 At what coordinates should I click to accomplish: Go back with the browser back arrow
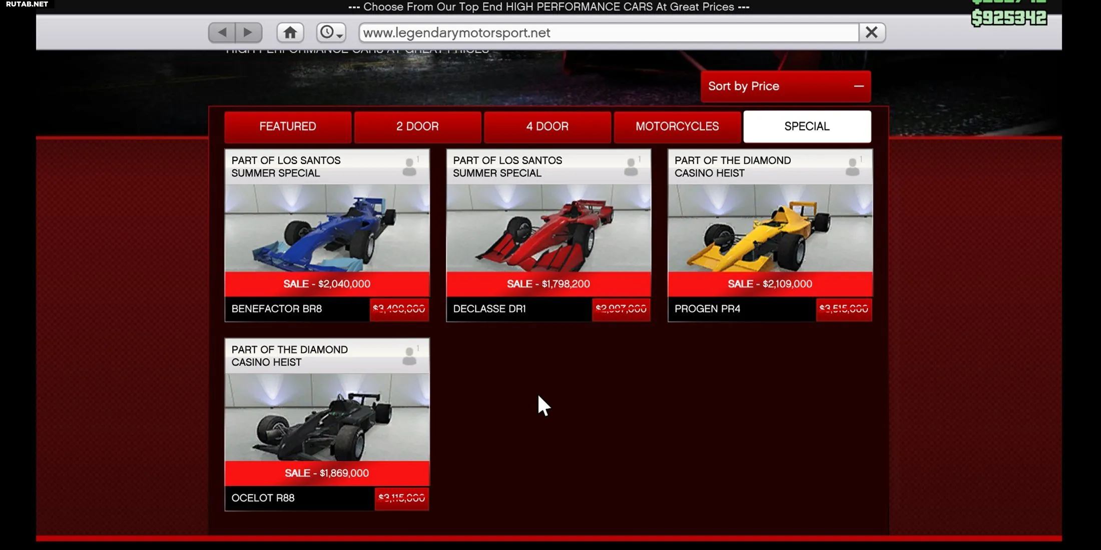coord(222,32)
